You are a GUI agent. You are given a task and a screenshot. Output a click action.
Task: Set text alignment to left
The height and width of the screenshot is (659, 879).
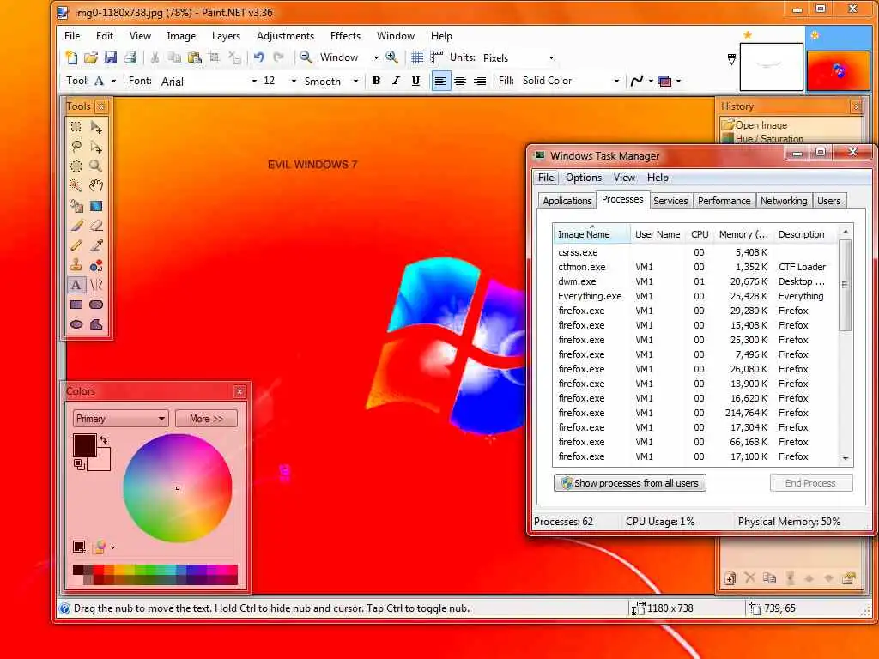440,81
